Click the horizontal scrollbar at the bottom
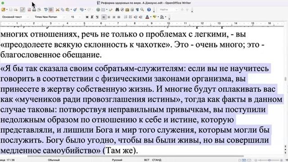 coord(135,156)
